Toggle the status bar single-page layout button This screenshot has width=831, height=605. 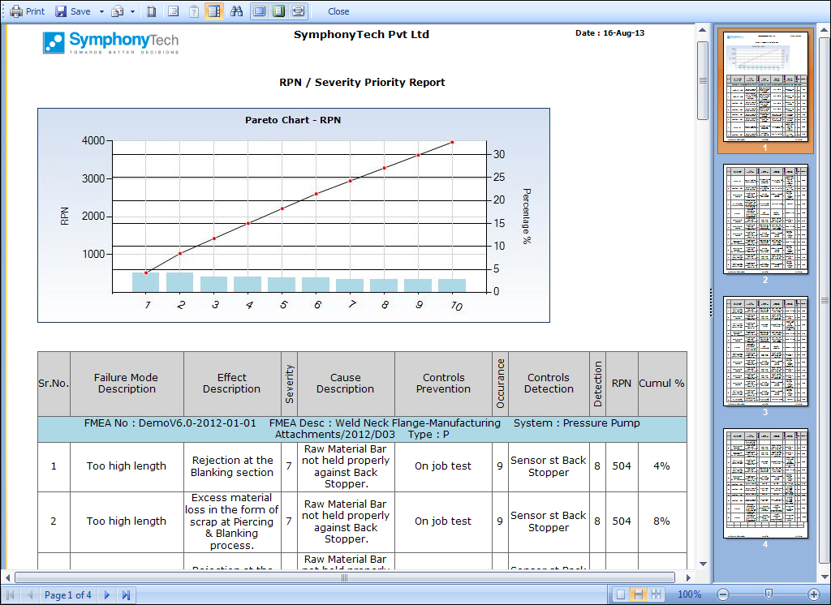pyautogui.click(x=621, y=594)
